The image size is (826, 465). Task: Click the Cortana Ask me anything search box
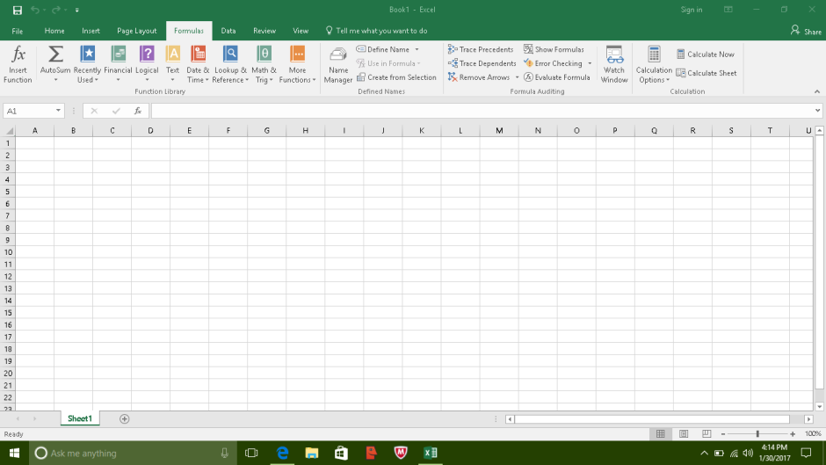(132, 453)
